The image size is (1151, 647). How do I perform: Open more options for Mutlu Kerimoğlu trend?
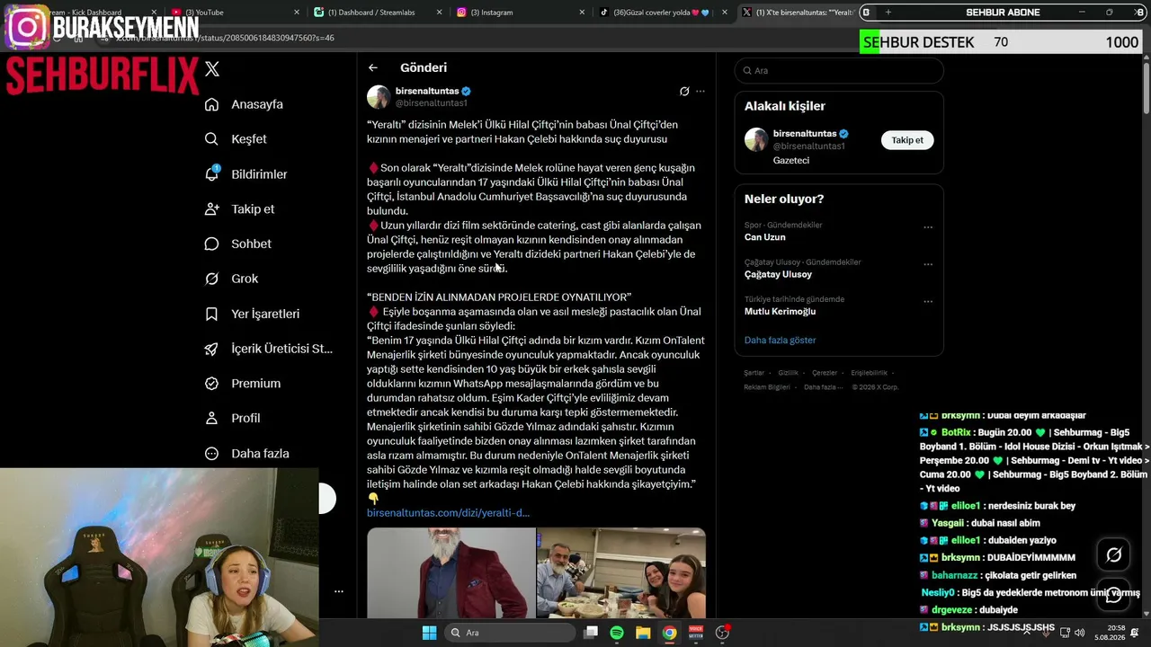[928, 301]
